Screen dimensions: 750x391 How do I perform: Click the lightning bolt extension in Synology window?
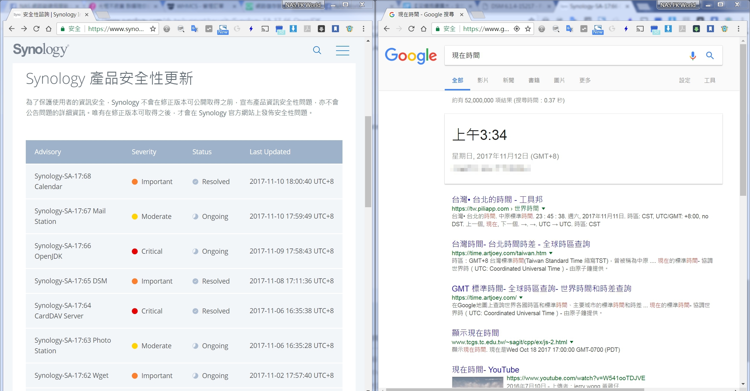[x=251, y=29]
